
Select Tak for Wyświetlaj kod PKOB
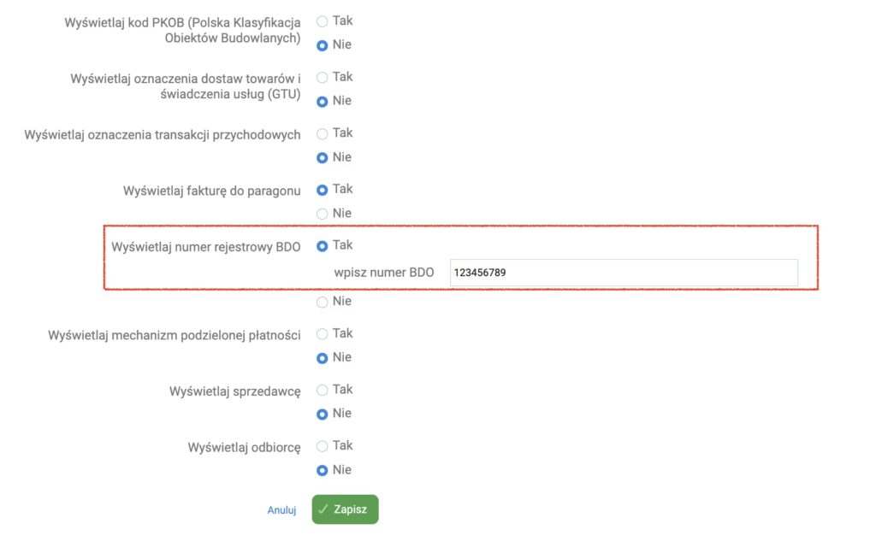click(323, 21)
